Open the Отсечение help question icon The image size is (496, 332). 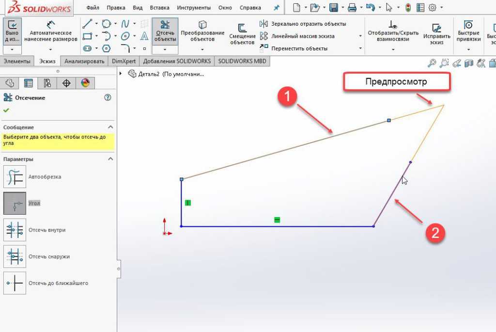pyautogui.click(x=108, y=97)
